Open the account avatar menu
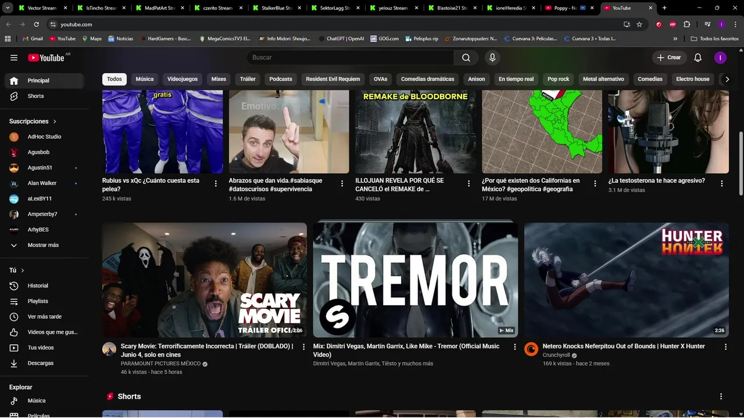744x418 pixels. coord(720,57)
